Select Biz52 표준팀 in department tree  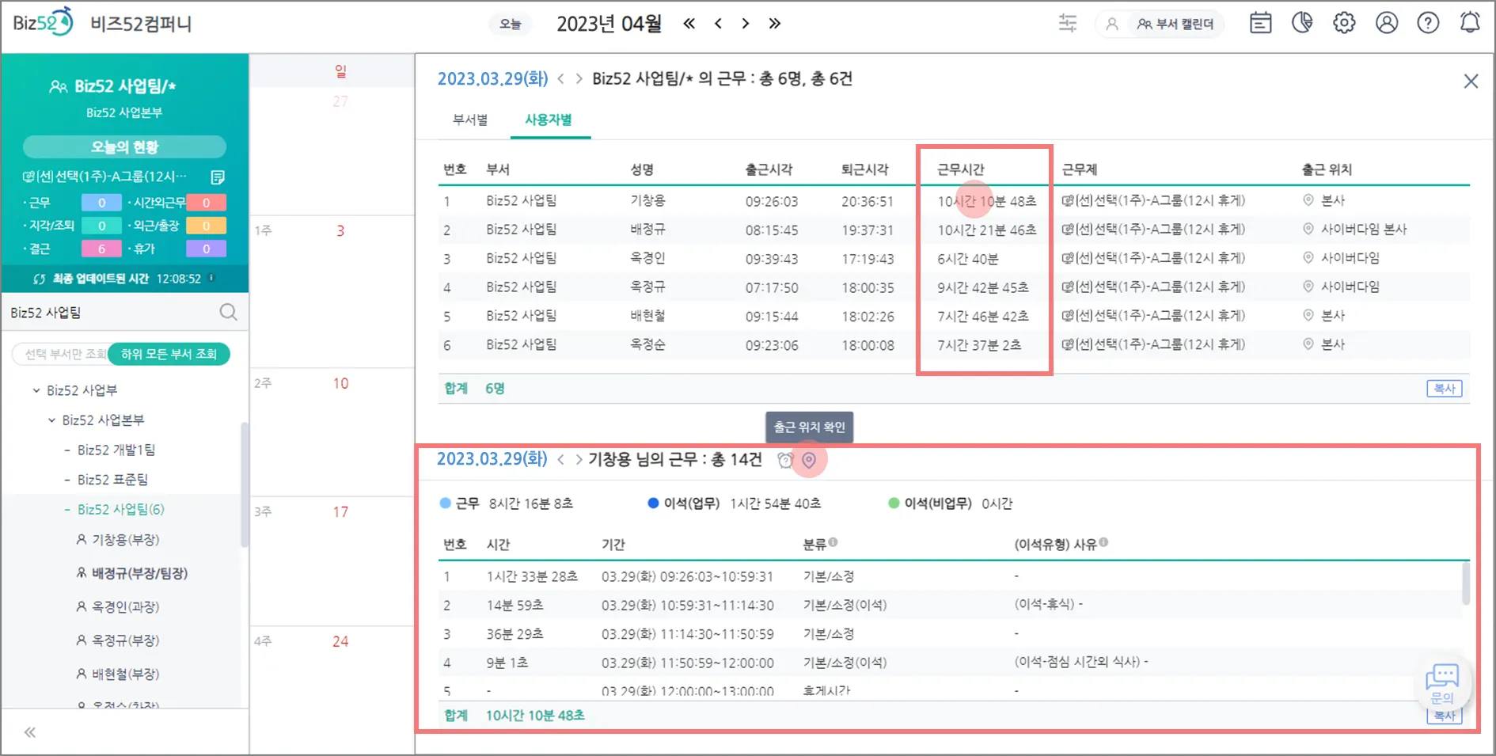(112, 480)
